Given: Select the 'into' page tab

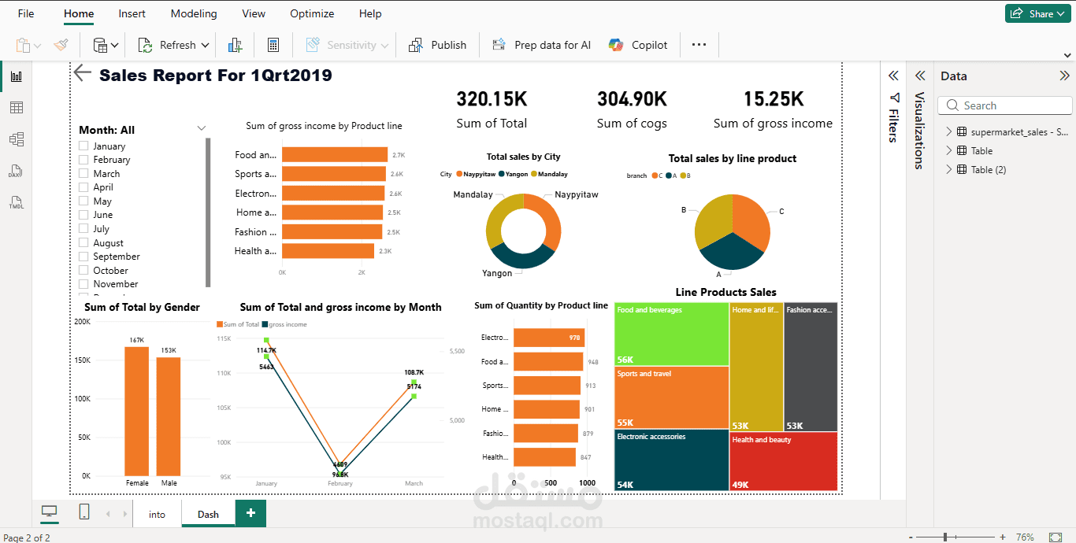Looking at the screenshot, I should pyautogui.click(x=157, y=513).
